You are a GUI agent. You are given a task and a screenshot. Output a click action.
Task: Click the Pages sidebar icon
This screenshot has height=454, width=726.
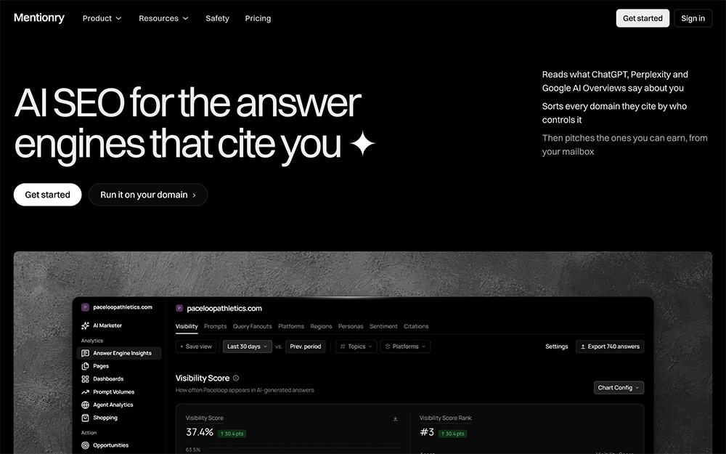pos(85,366)
